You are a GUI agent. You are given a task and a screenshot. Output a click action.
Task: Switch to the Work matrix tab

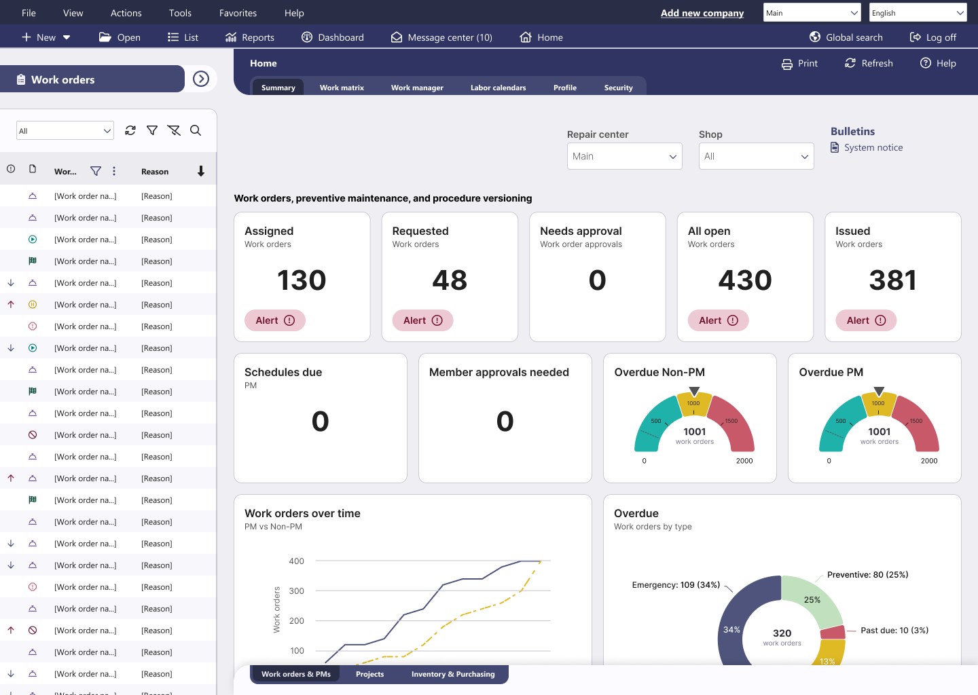click(x=342, y=87)
